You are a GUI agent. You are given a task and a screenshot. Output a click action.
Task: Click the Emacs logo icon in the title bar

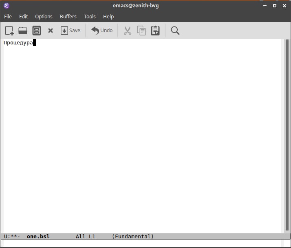click(7, 6)
